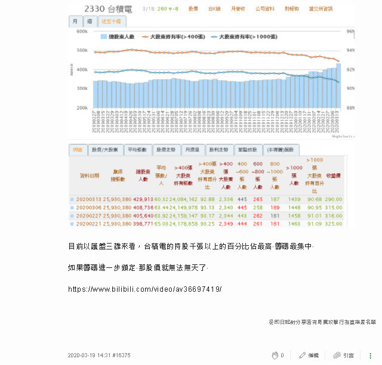This screenshot has height=365, width=382.
Task: Click the applause like icon
Action: [x=275, y=355]
